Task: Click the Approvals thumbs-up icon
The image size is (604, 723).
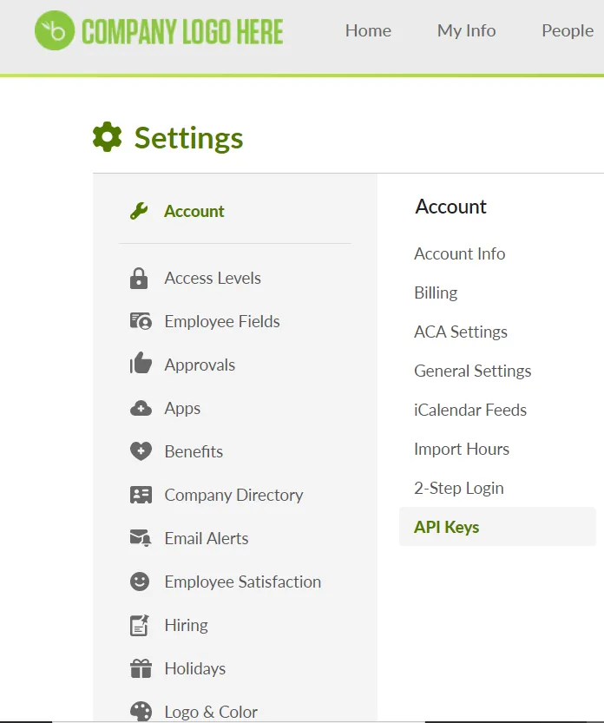Action: coord(141,363)
